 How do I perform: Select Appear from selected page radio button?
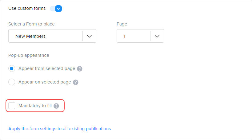(12, 68)
